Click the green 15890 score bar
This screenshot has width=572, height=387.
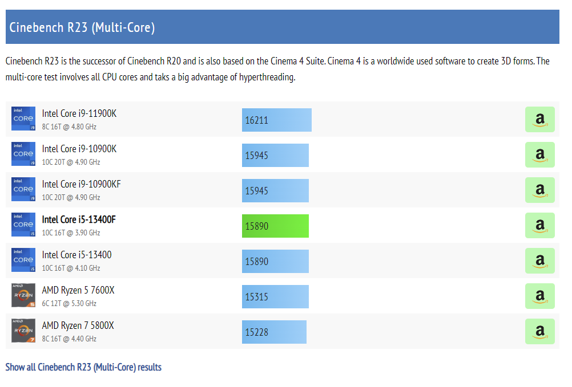point(275,226)
